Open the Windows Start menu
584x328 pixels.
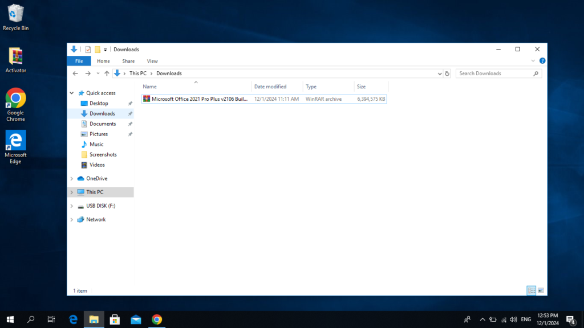tap(10, 319)
